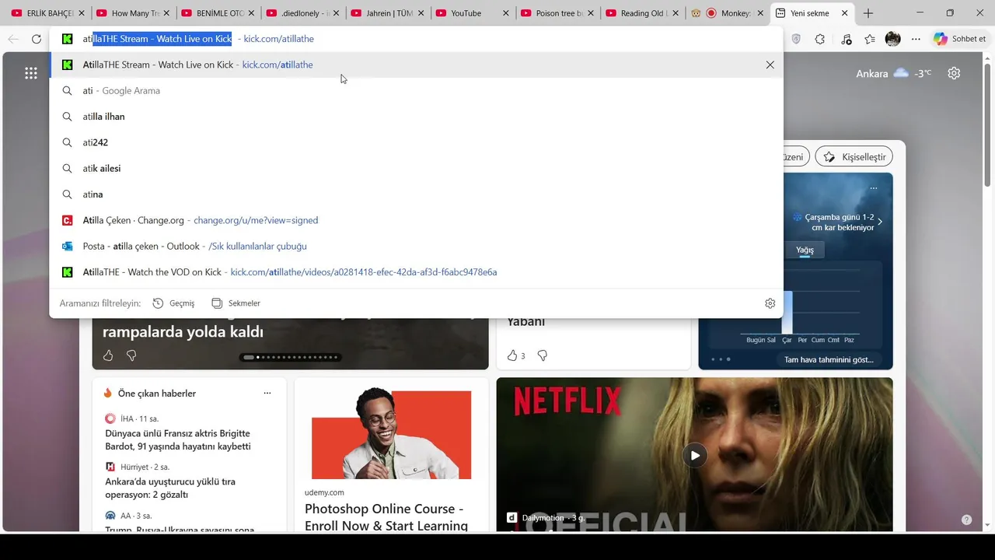Click the news carousel pagination dots
Screen dimensions: 995x560
[290, 357]
